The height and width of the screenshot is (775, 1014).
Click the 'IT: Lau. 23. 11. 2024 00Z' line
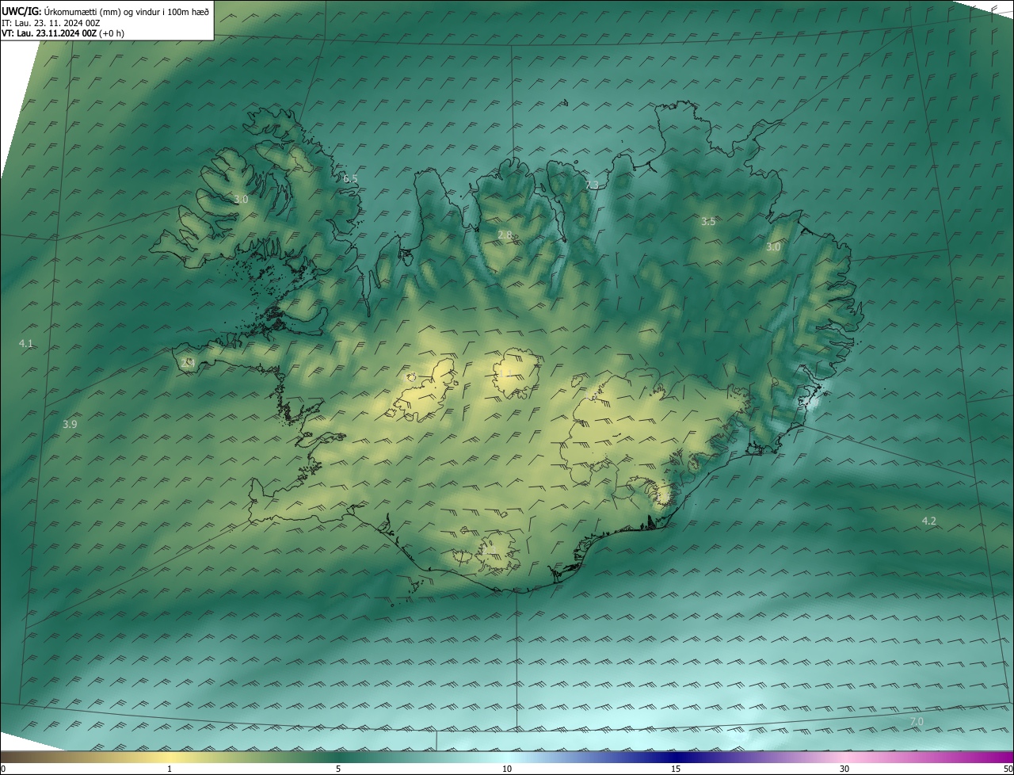51,23
